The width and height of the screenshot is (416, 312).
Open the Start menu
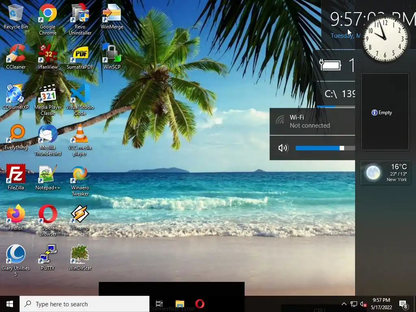[x=10, y=304]
